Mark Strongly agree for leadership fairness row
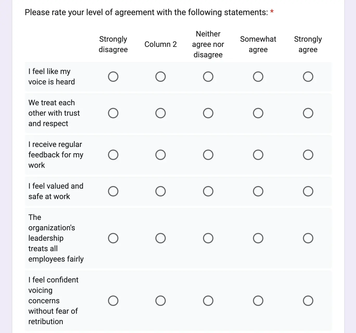The height and width of the screenshot is (333, 356). (x=308, y=238)
